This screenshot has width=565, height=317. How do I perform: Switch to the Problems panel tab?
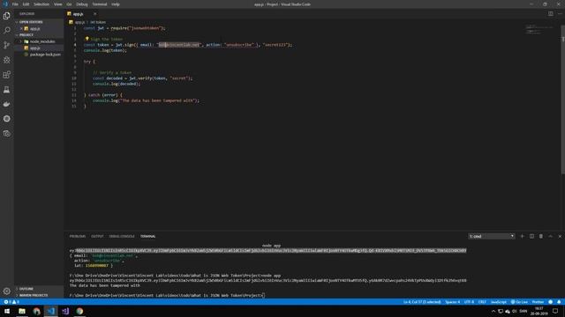[78, 236]
